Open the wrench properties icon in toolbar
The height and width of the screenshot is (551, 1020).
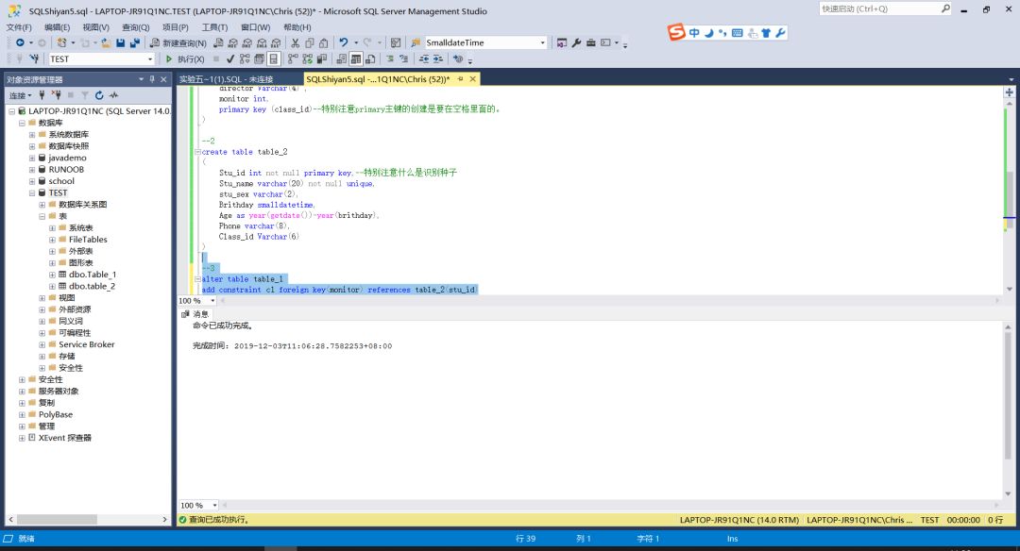576,43
